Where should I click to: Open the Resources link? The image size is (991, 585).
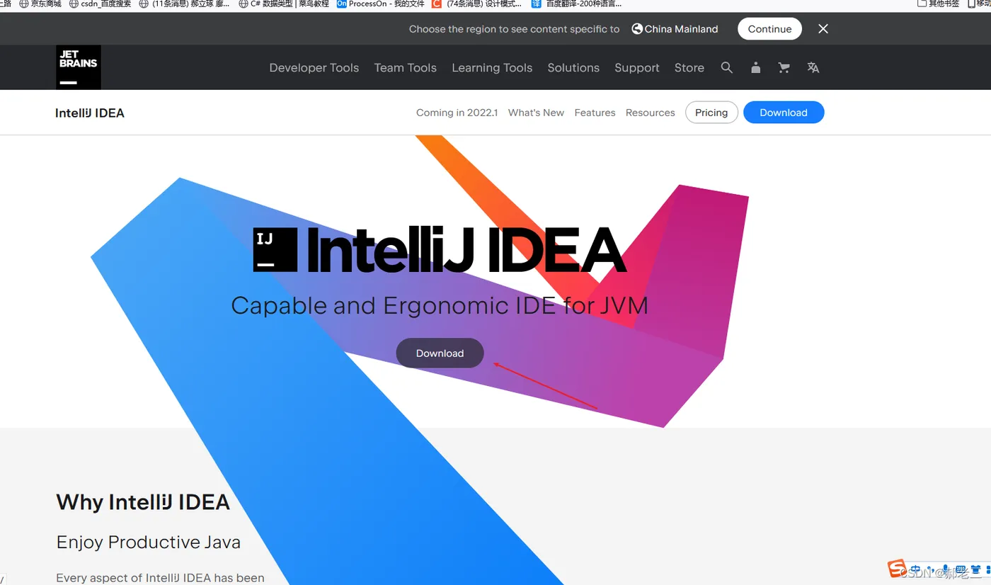coord(651,113)
